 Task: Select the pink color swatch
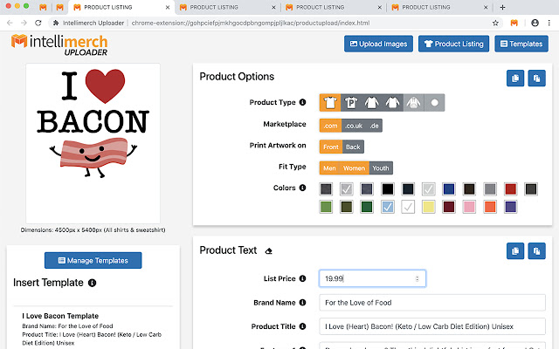(x=469, y=207)
